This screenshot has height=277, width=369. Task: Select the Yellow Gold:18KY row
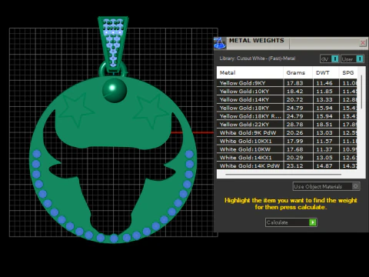pyautogui.click(x=287, y=108)
